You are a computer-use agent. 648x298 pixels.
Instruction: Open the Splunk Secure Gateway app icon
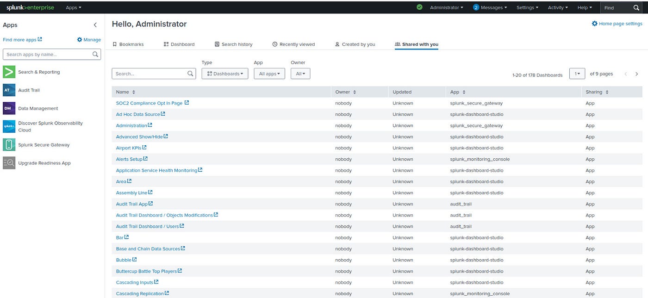pos(9,144)
